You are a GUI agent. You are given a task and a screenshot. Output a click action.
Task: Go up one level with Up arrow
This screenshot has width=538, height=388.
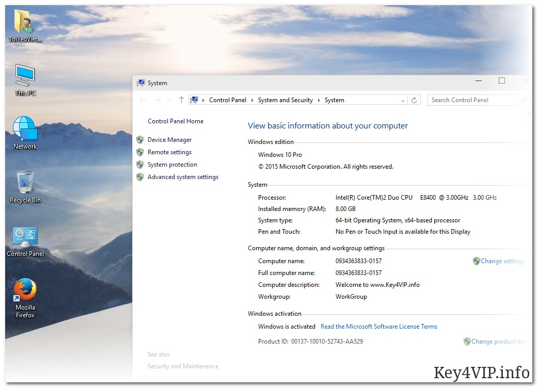click(x=182, y=100)
